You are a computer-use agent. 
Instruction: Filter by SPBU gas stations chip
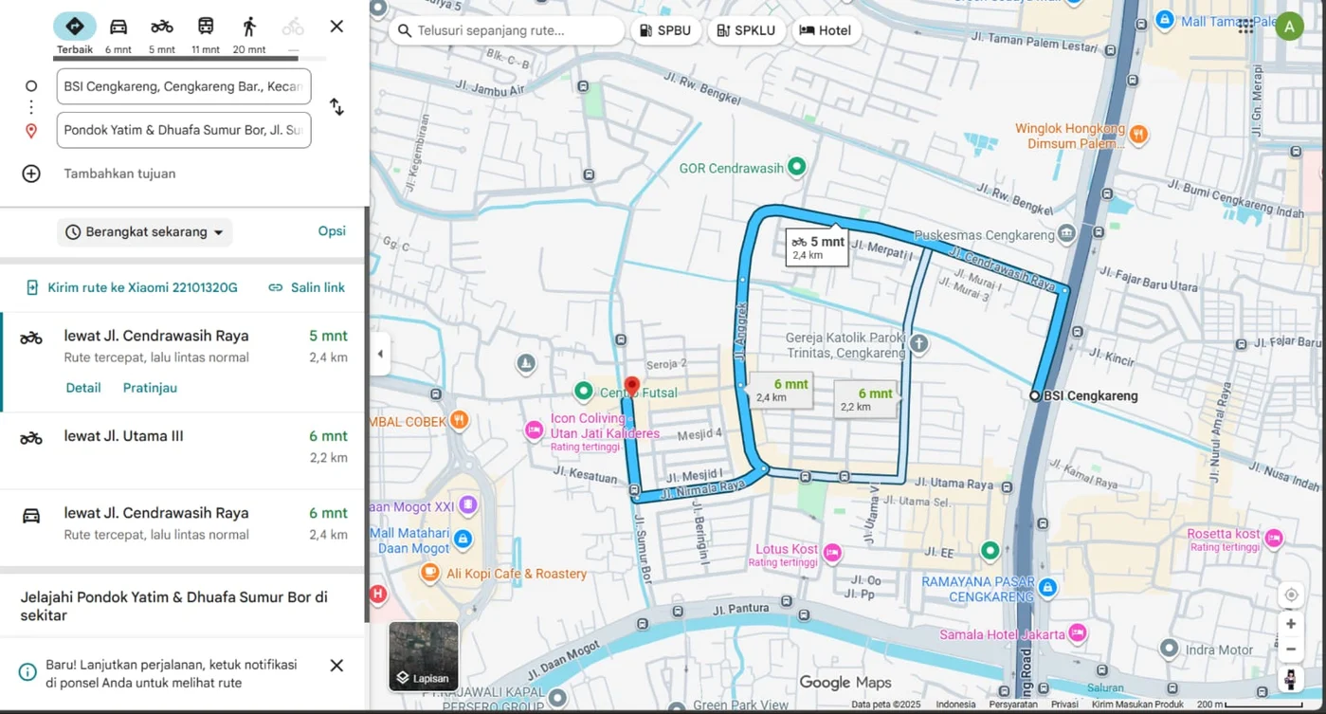(x=665, y=30)
